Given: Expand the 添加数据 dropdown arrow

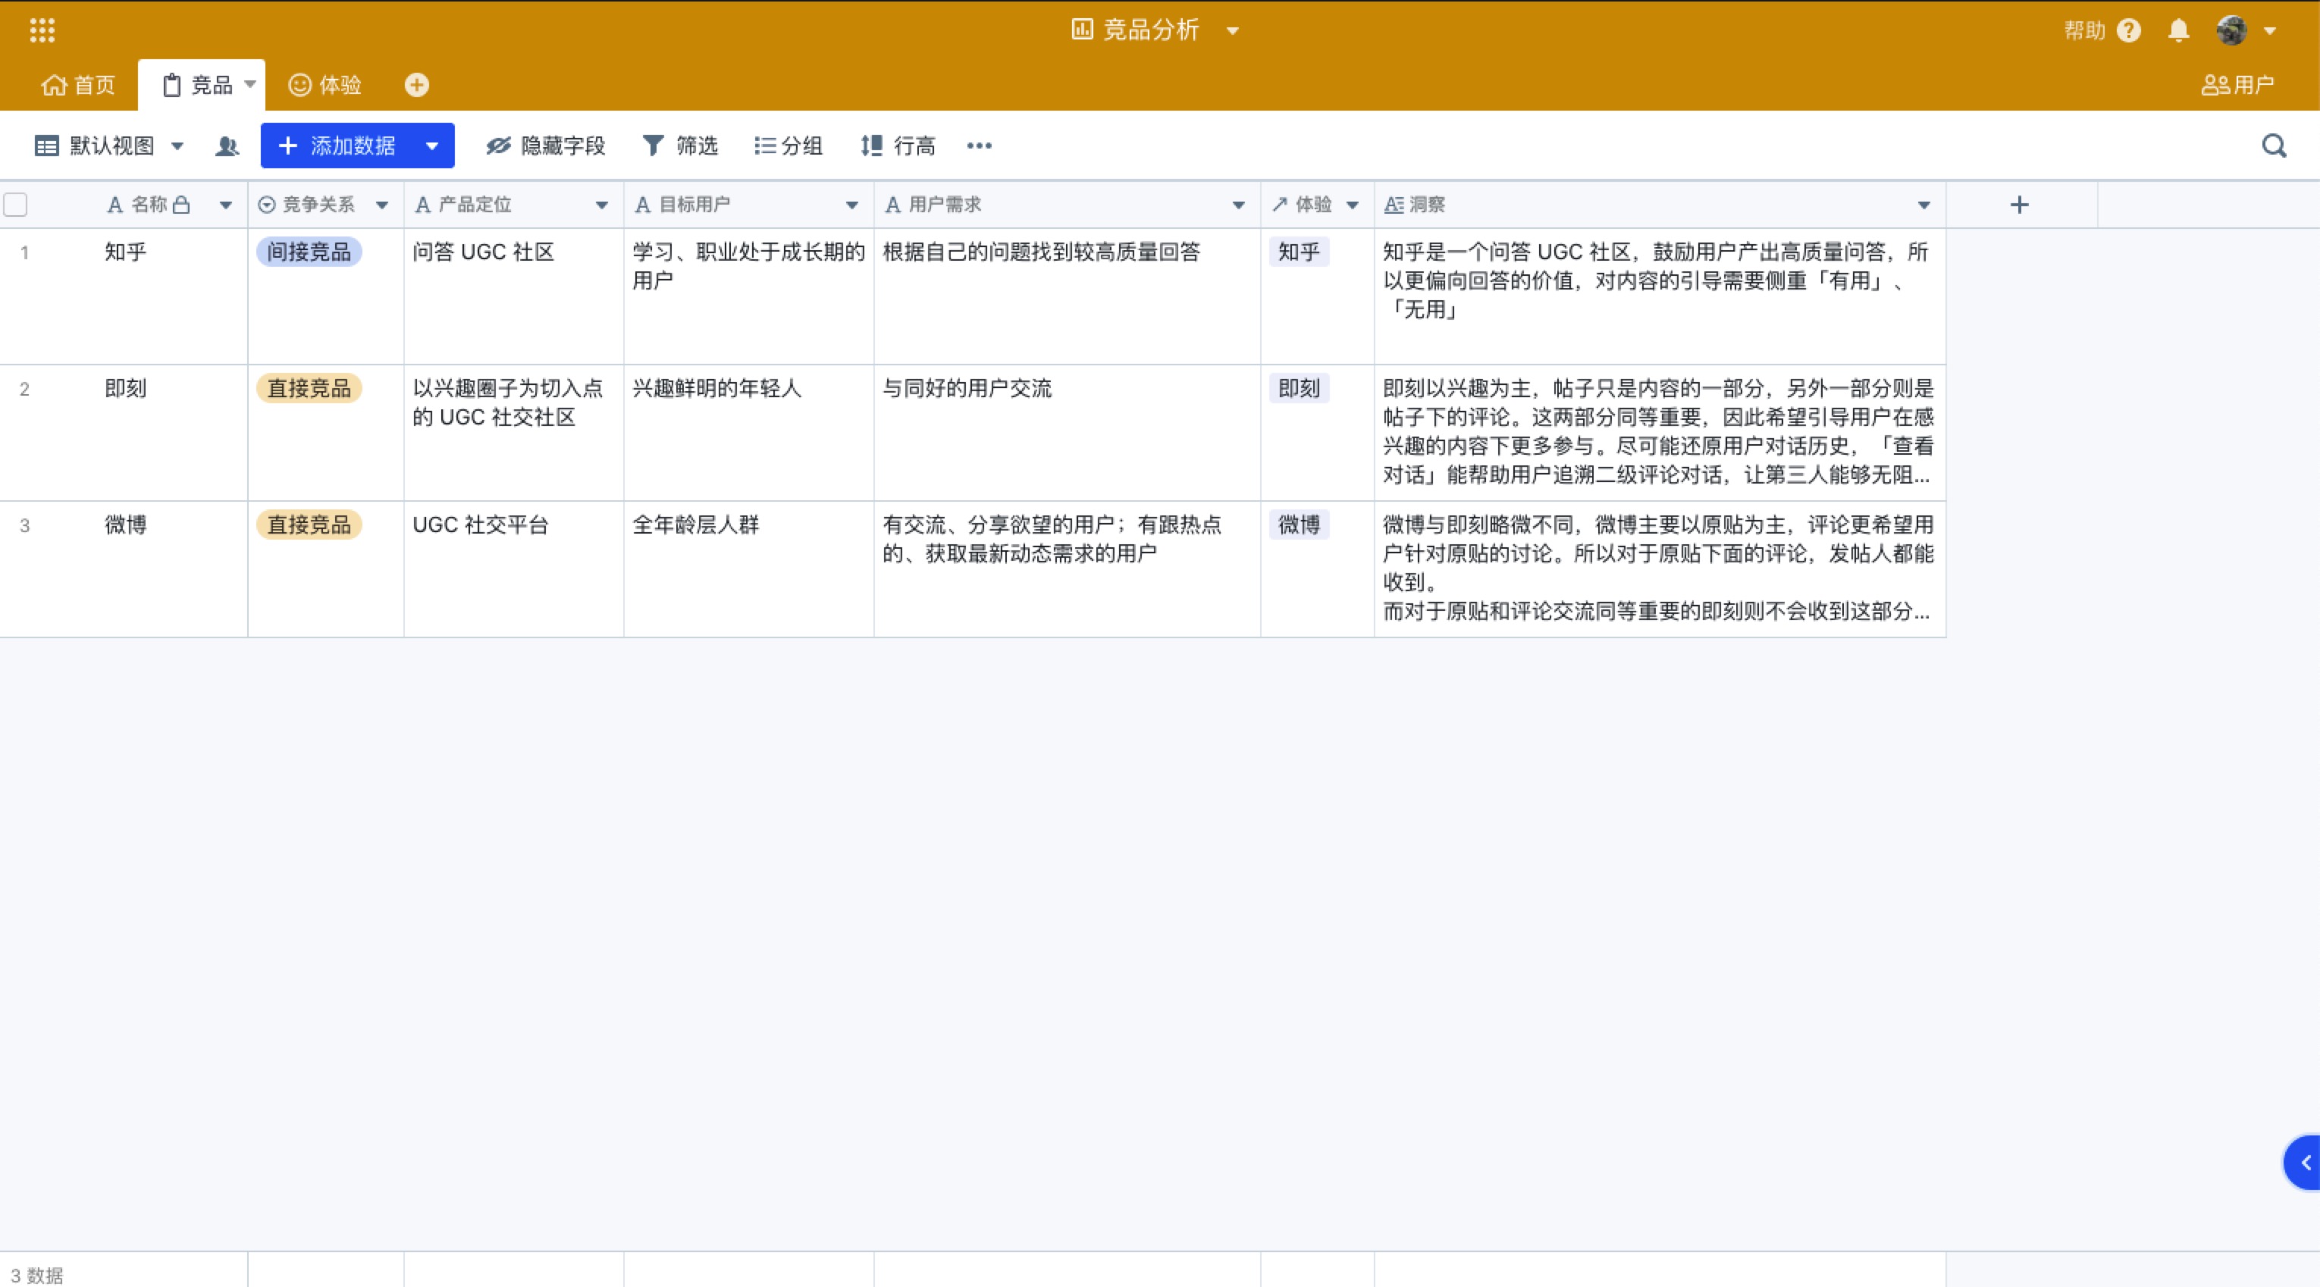Looking at the screenshot, I should [432, 146].
